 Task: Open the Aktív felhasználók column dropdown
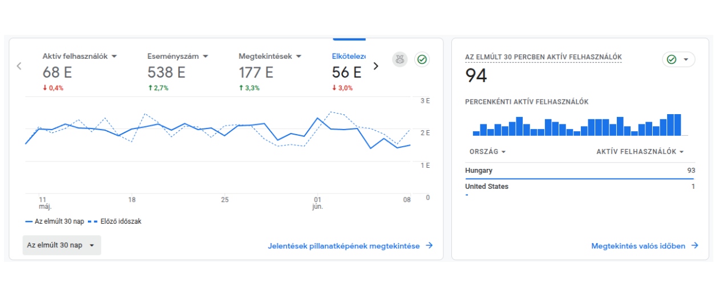click(640, 152)
